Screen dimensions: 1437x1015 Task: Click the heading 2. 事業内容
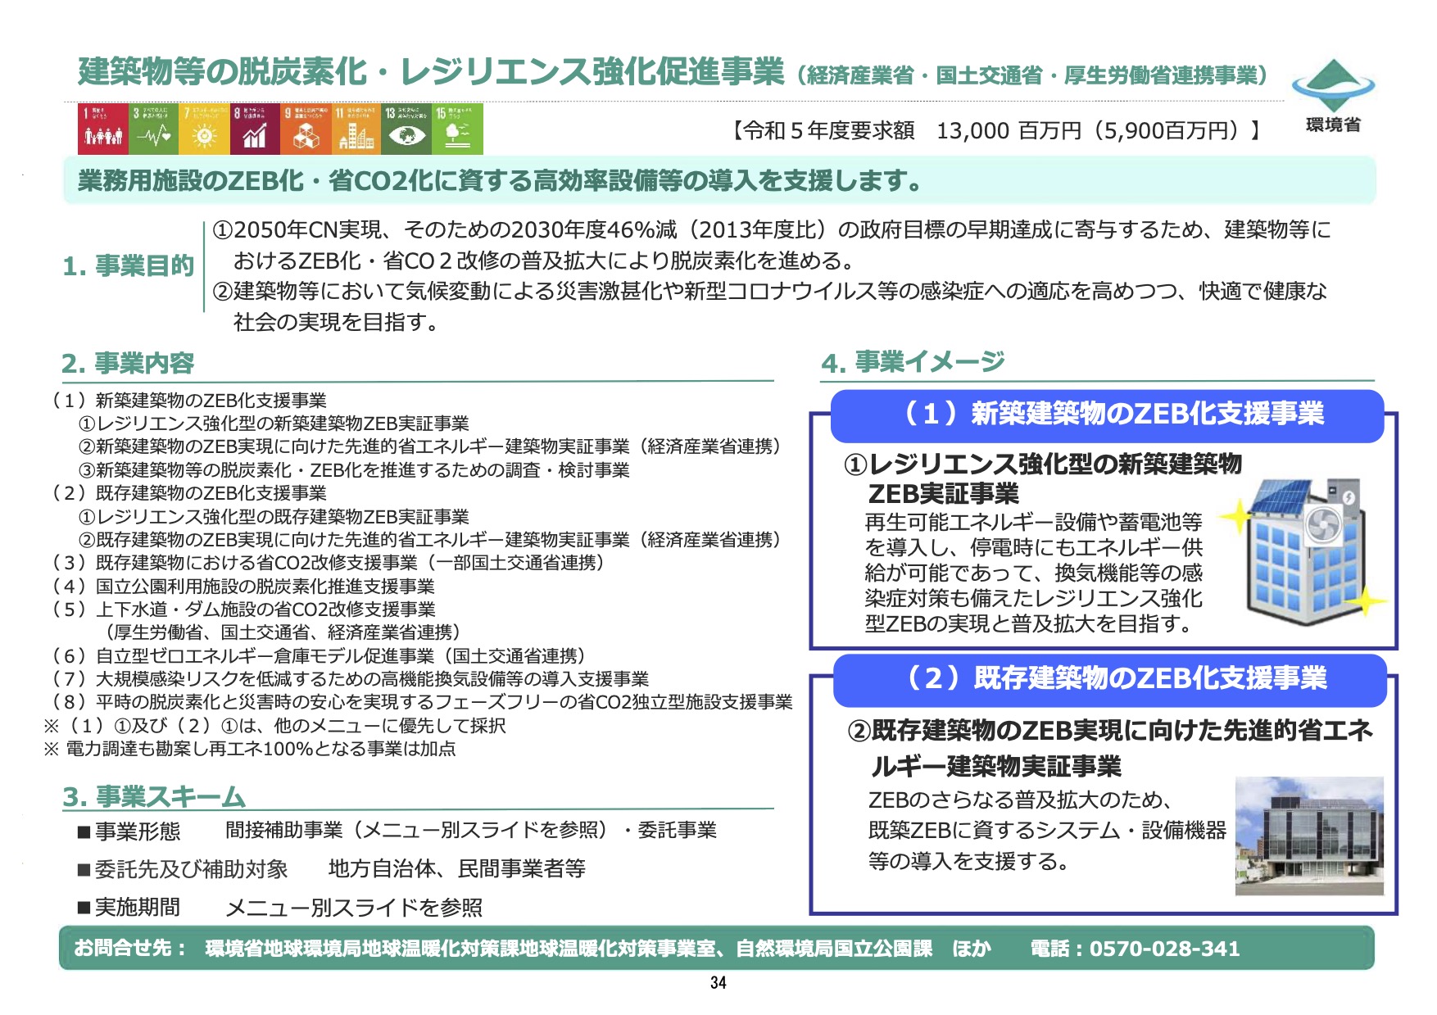(x=128, y=363)
